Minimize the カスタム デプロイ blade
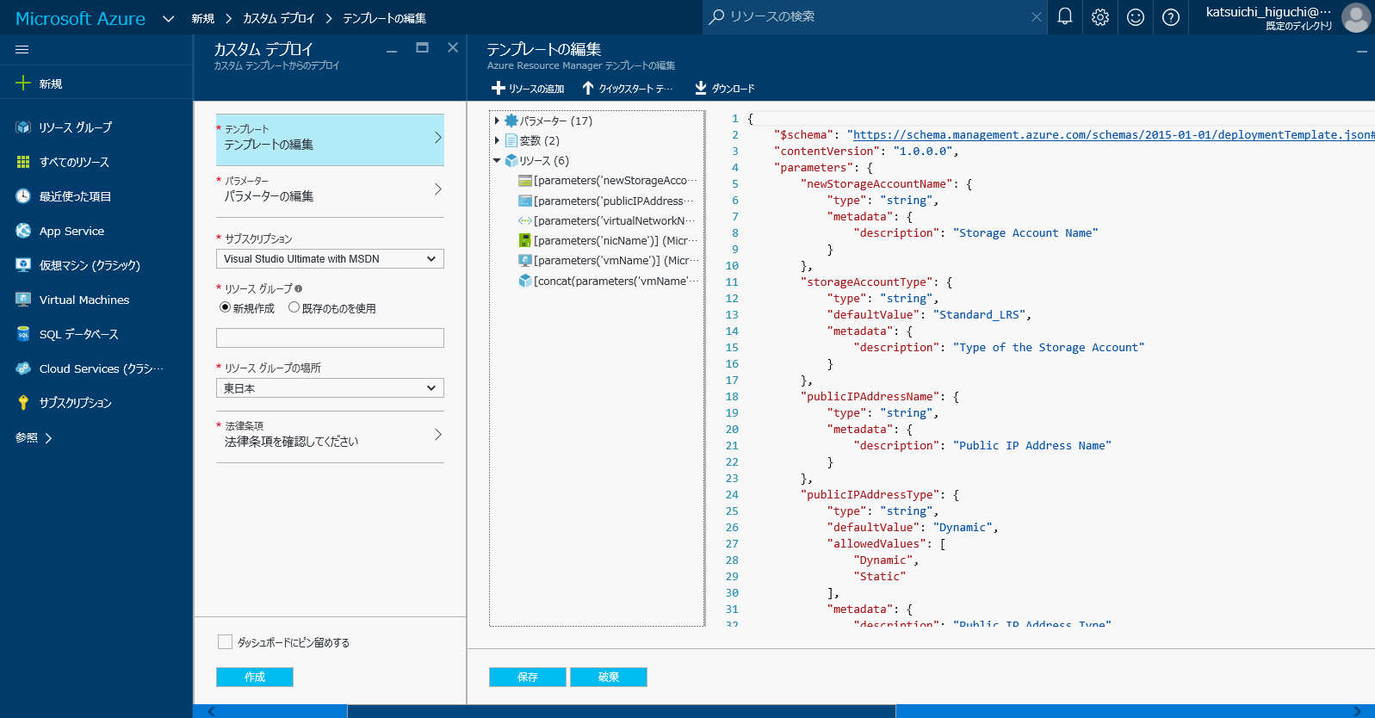The height and width of the screenshot is (718, 1375). pos(392,50)
